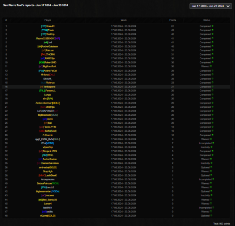Click Inactivity icon for DamonSalvatore row
The height and width of the screenshot is (226, 235).
pyautogui.click(x=211, y=163)
